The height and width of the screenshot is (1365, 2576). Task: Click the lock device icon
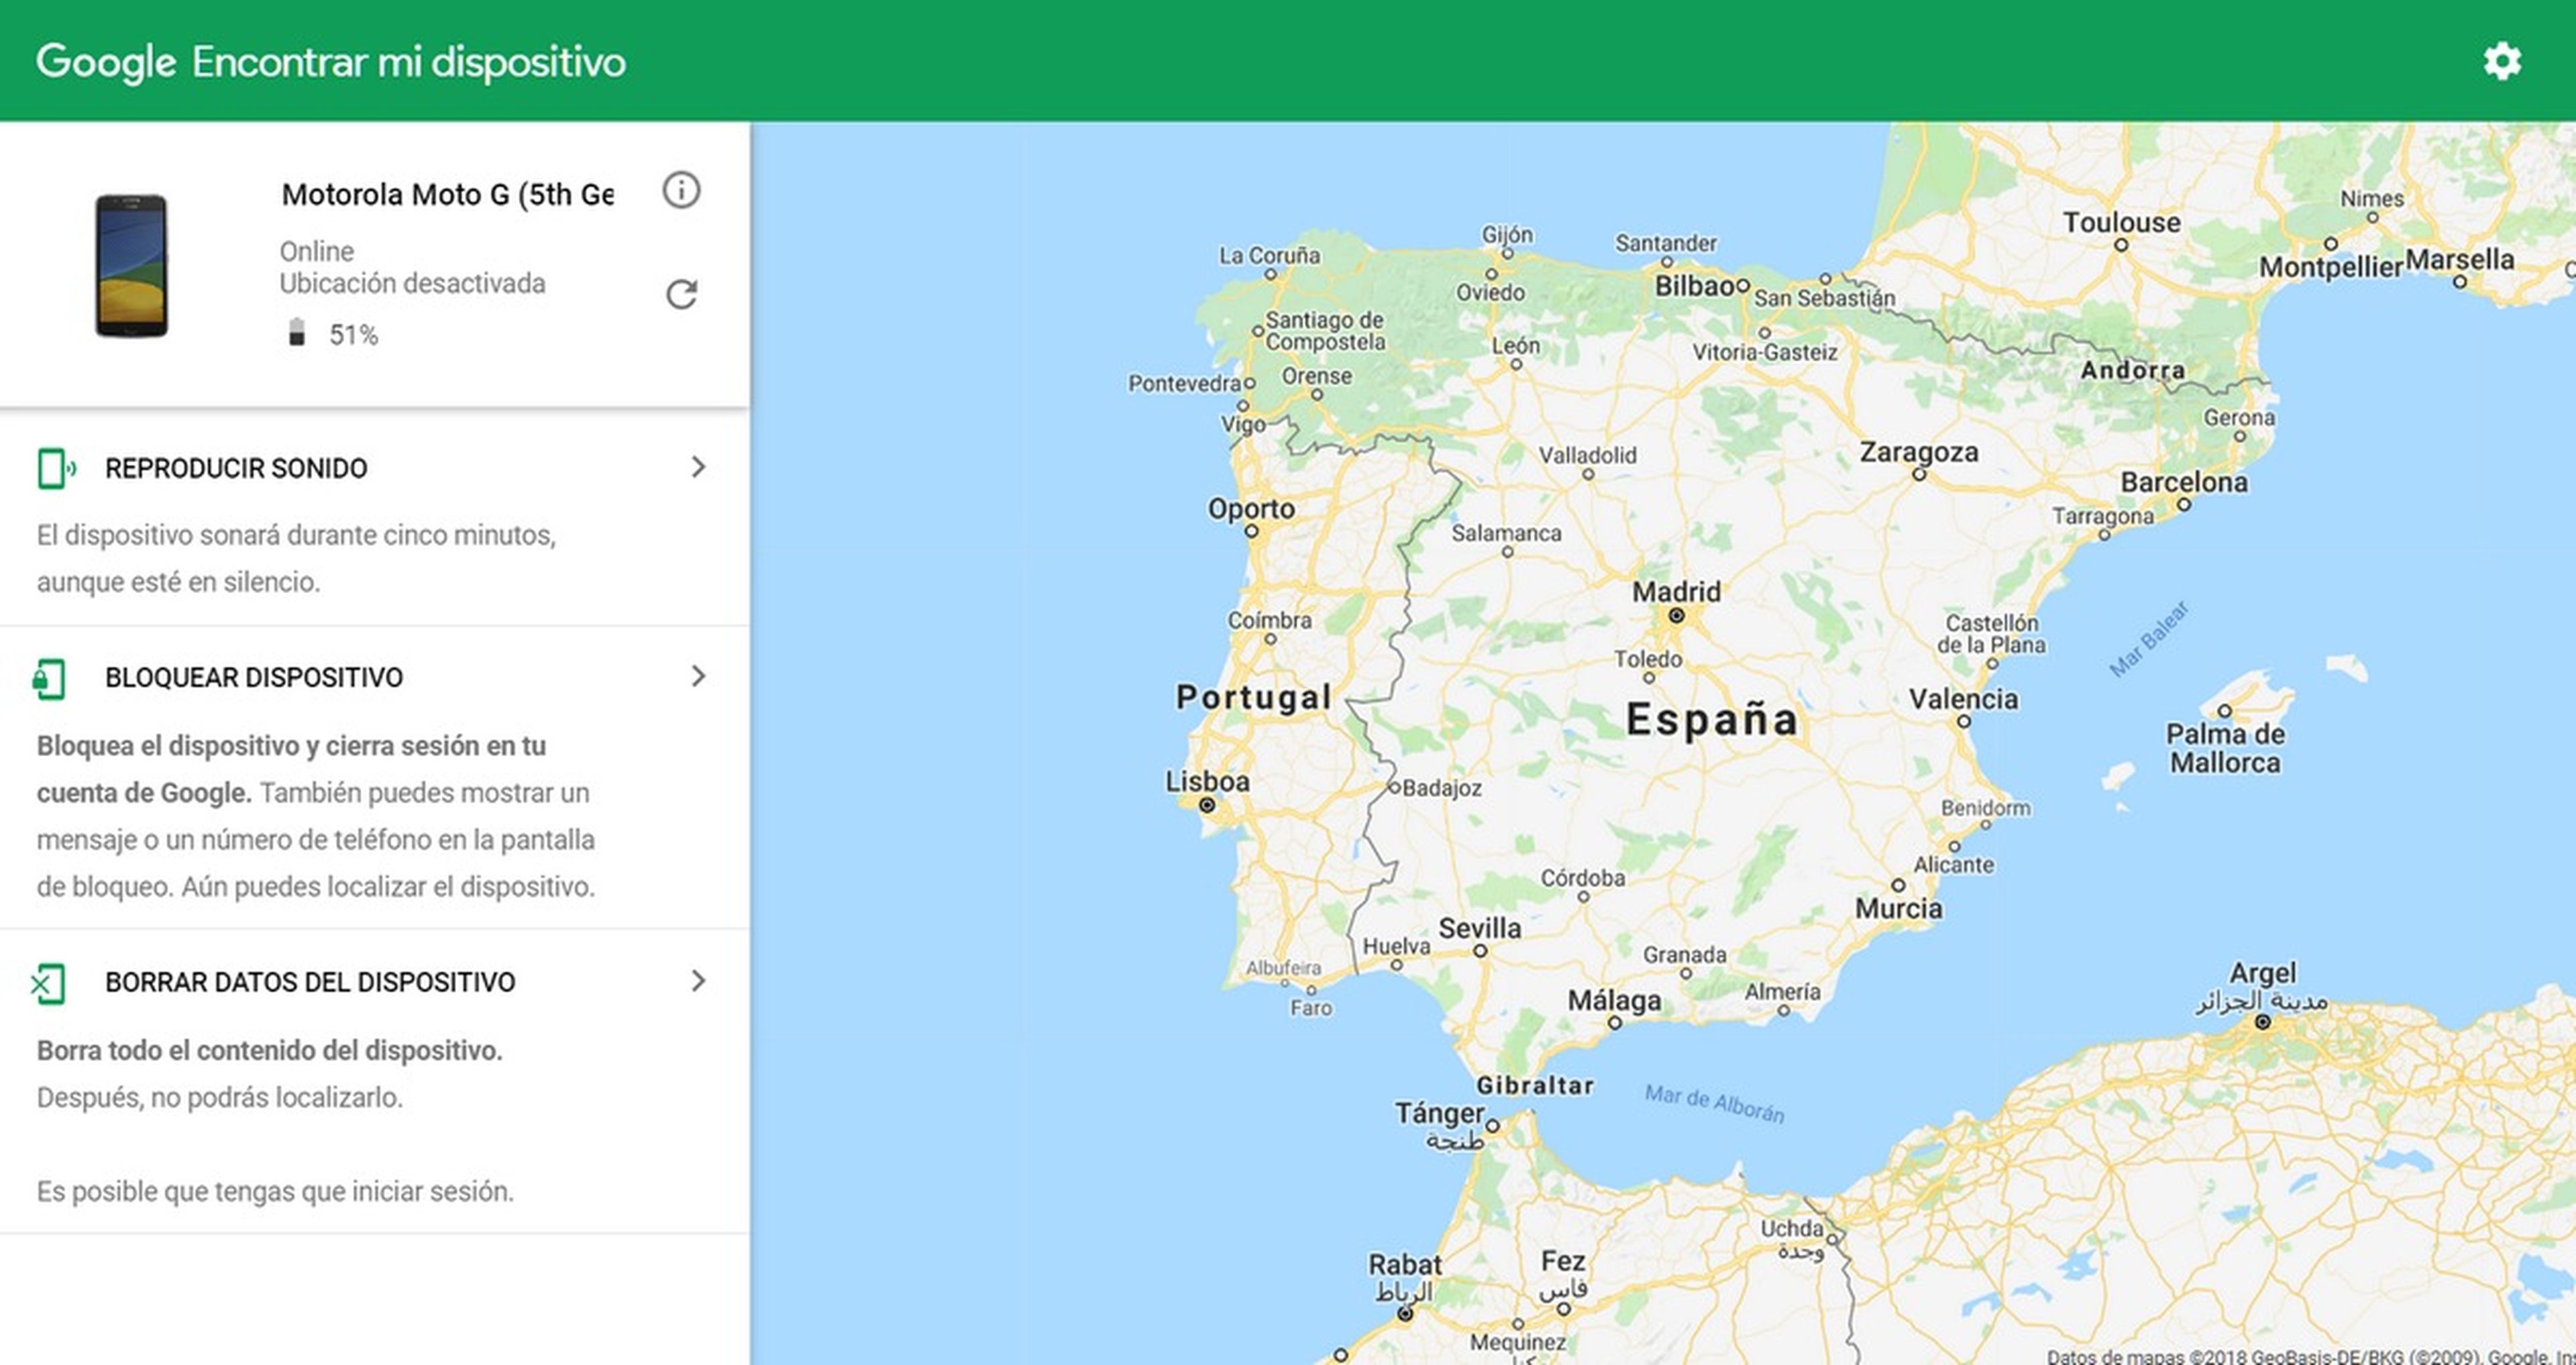tap(49, 678)
